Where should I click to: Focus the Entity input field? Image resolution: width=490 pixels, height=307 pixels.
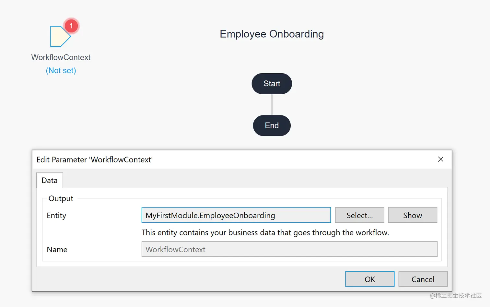[236, 215]
